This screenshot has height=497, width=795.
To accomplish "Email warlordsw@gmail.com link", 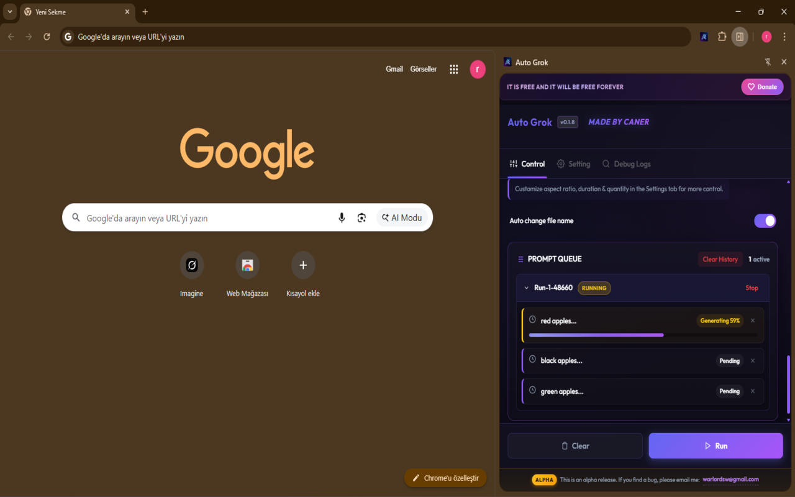I will [730, 480].
